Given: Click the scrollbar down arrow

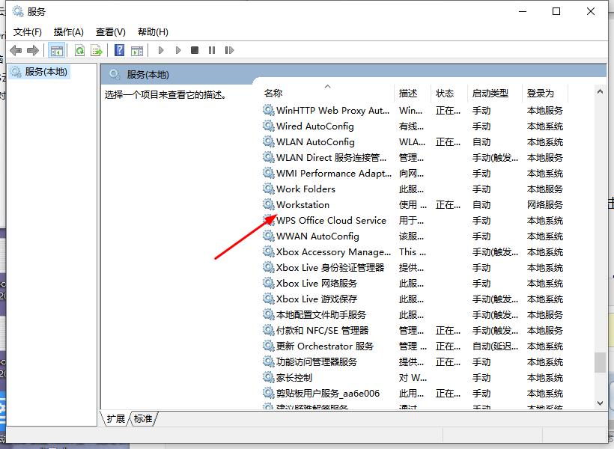Looking at the screenshot, I should pyautogui.click(x=601, y=402).
